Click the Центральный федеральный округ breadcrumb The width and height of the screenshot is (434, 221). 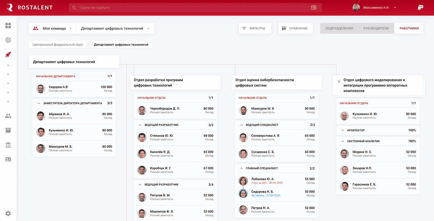57,44
